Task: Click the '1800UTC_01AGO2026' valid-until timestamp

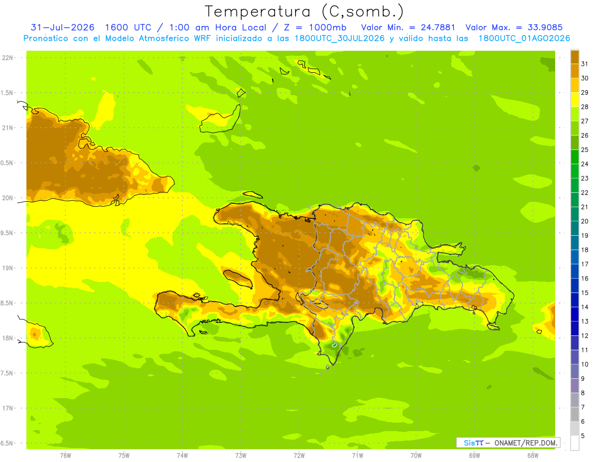Action: pos(524,38)
